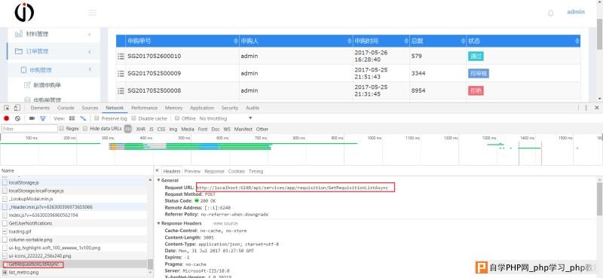Image resolution: width=603 pixels, height=278 pixels.
Task: Filter requests by Img
Action: (x=173, y=129)
